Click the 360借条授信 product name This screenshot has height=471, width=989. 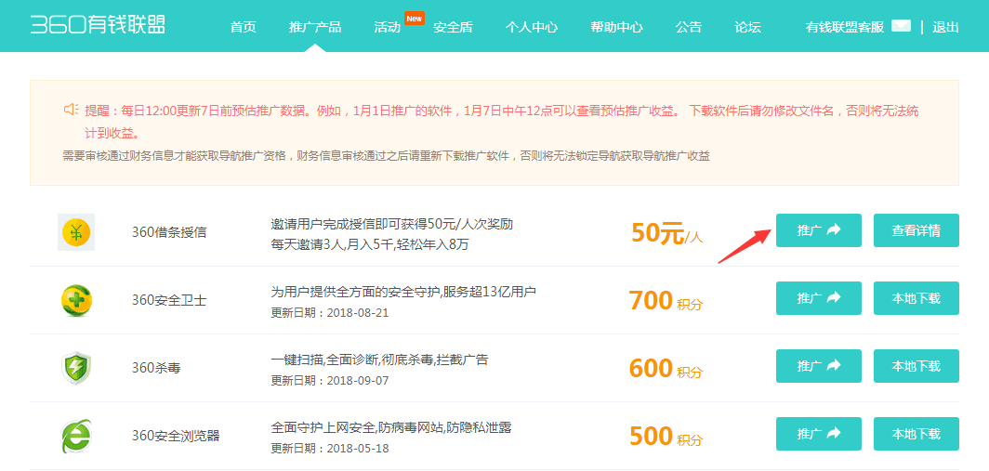pyautogui.click(x=169, y=232)
